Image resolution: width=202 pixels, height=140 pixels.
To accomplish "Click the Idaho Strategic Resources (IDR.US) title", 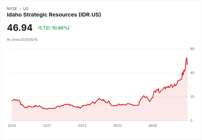I will (54, 15).
